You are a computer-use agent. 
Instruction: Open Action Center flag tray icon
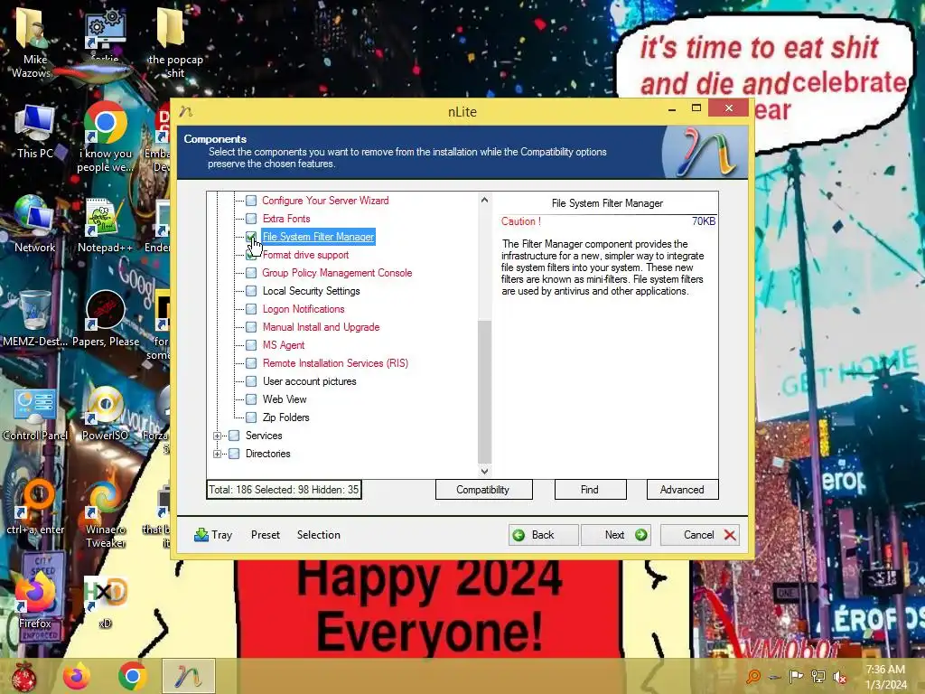[x=796, y=677]
